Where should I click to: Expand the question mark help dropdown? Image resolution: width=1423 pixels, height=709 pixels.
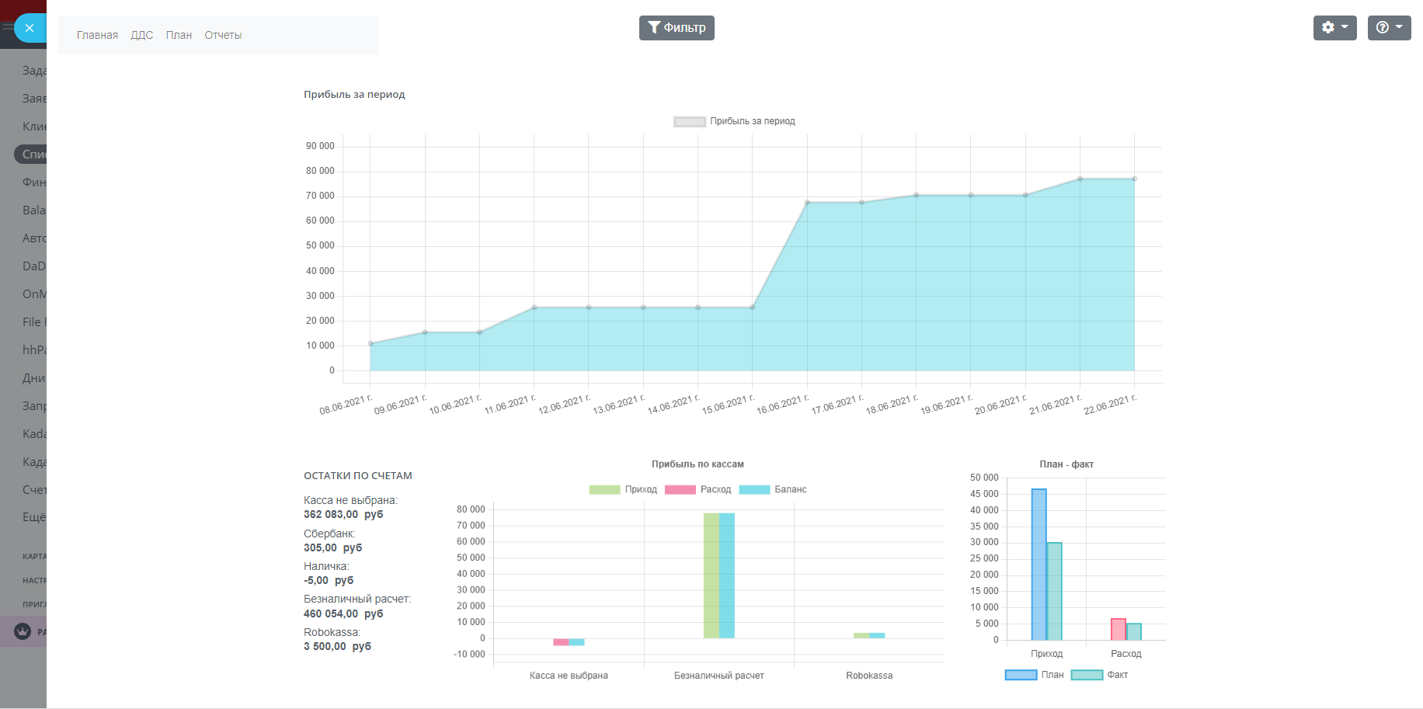coord(1388,27)
